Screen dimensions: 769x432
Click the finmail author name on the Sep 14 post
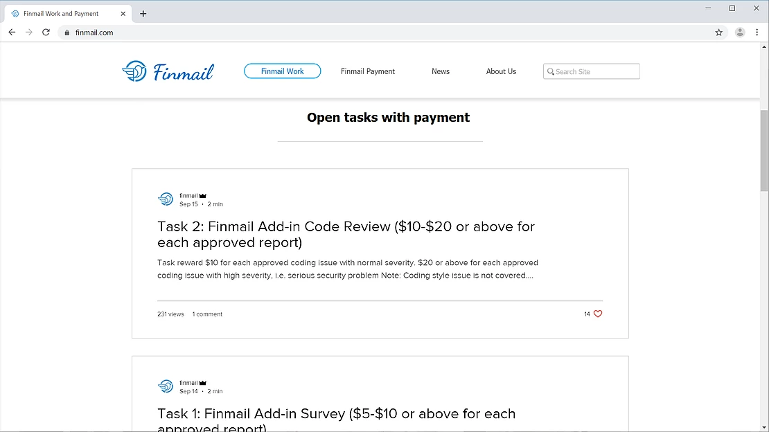tap(188, 383)
